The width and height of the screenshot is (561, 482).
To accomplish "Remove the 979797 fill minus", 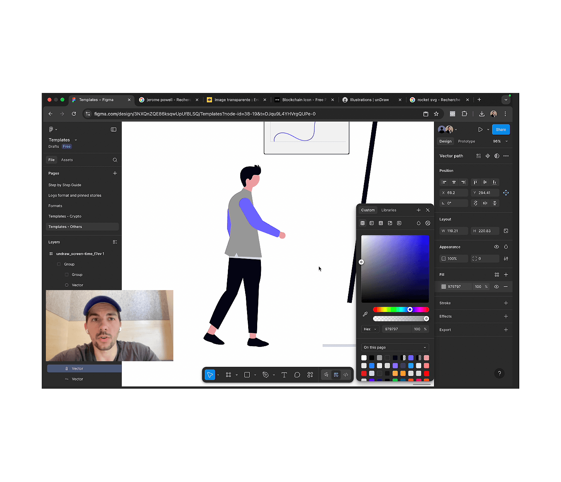I will (x=506, y=287).
